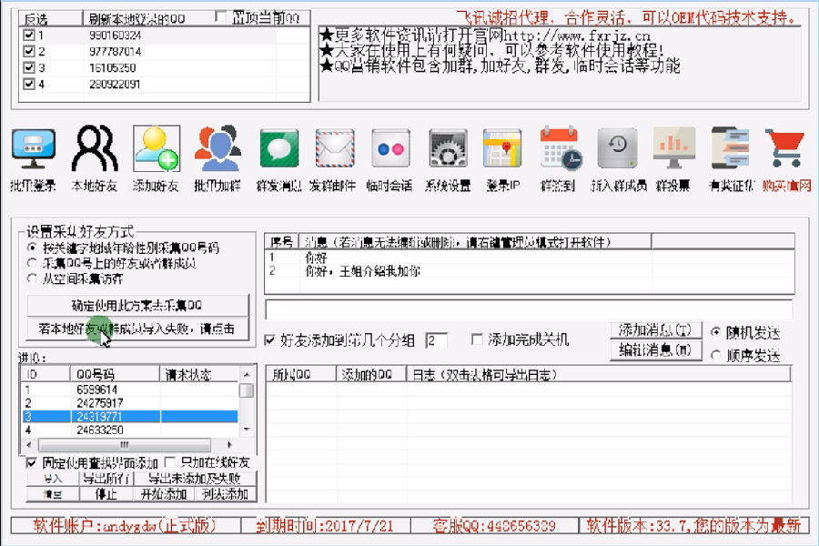Click the message text input field
Screen dimensions: 819x546
pyautogui.click(x=528, y=309)
